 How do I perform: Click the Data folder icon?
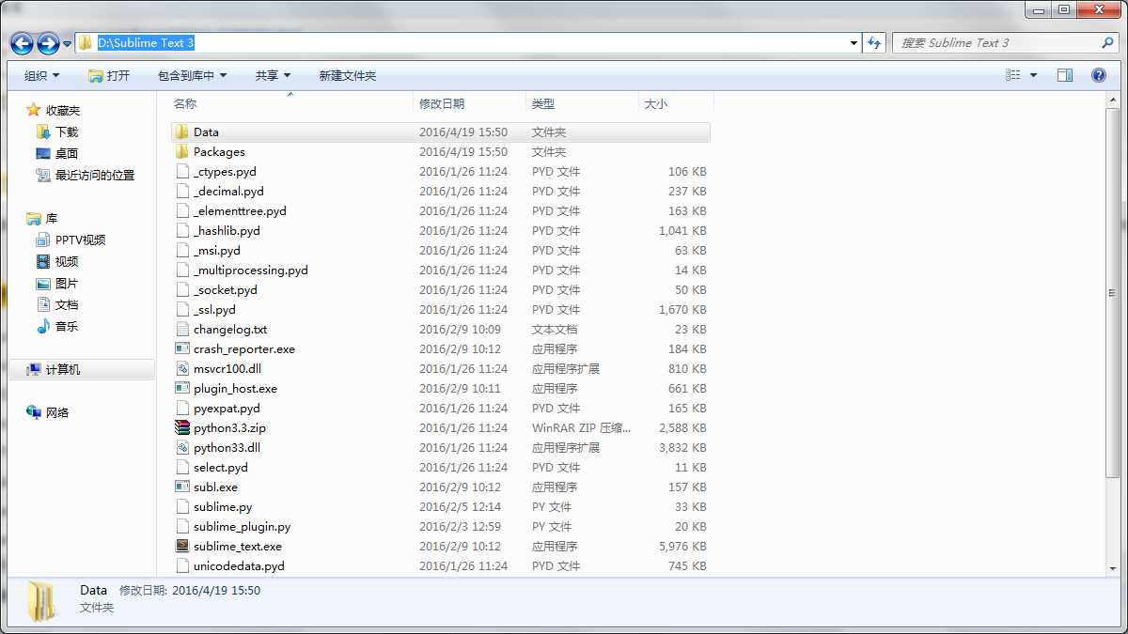(182, 132)
